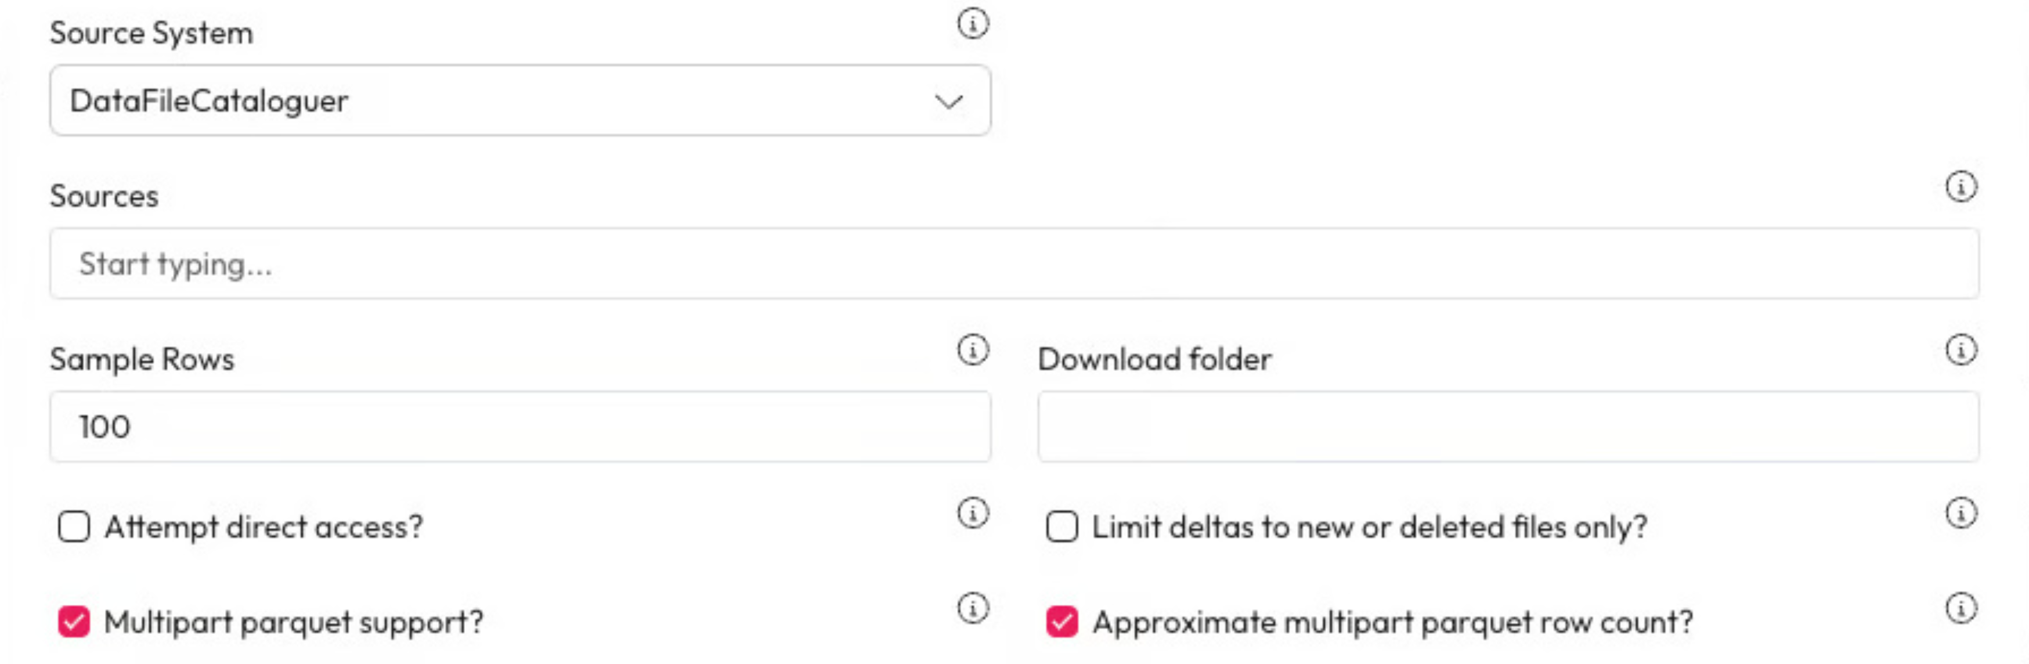Click the Sample Rows field showing 100
The width and height of the screenshot is (2029, 664).
pos(520,427)
